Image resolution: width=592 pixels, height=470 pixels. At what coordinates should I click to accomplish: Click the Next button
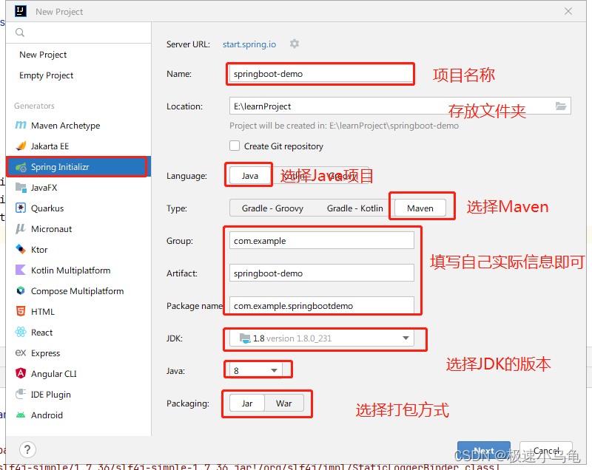(x=484, y=451)
